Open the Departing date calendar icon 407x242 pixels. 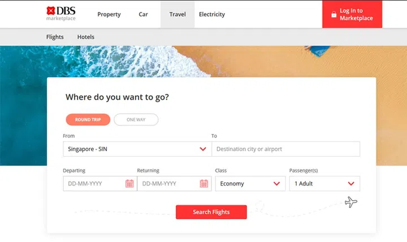click(129, 184)
